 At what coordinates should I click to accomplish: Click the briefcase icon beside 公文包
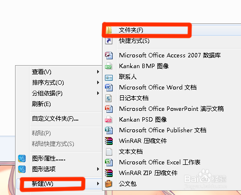pyautogui.click(x=108, y=184)
